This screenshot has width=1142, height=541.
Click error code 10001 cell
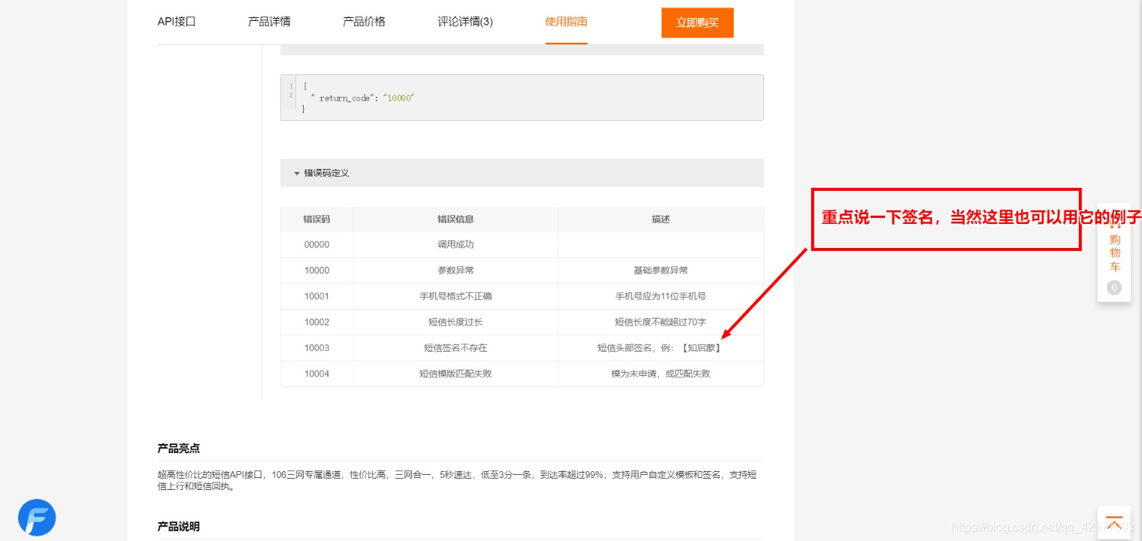tap(317, 296)
